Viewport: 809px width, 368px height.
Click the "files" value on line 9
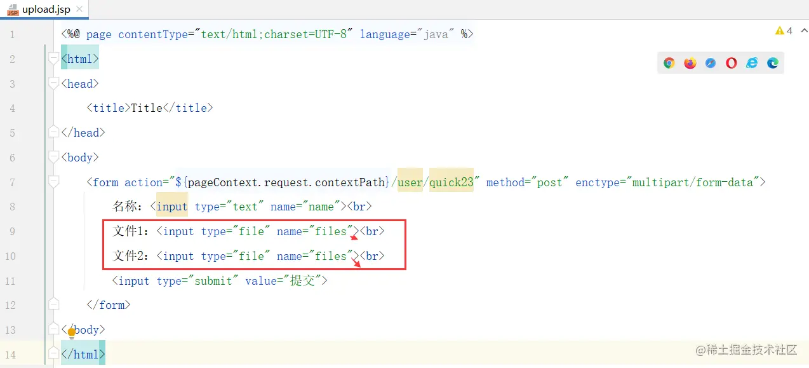331,231
